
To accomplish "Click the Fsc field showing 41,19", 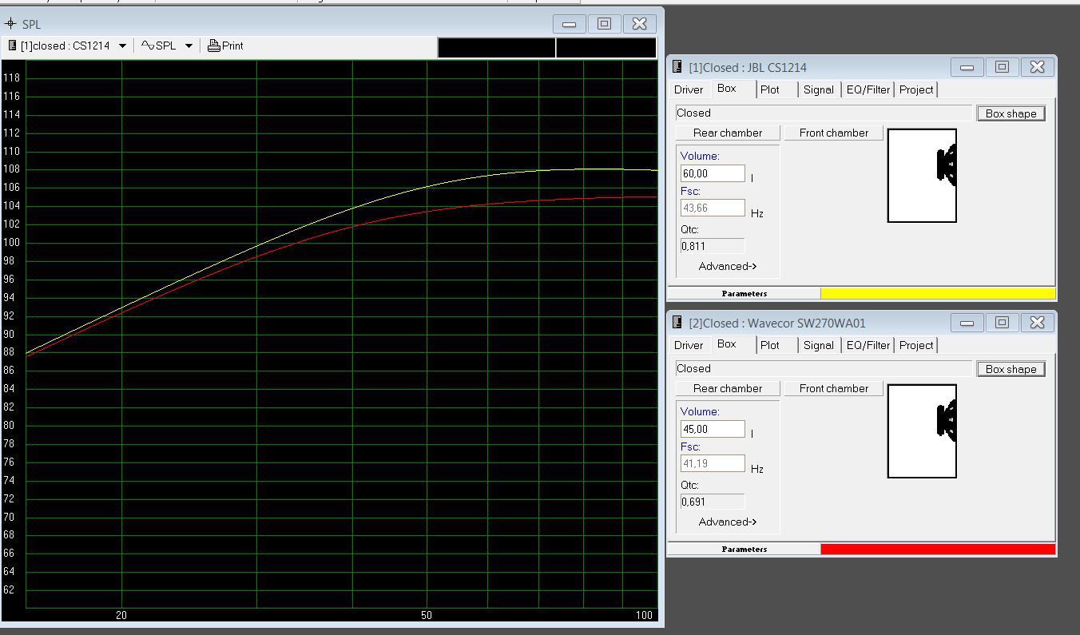I will pos(713,463).
